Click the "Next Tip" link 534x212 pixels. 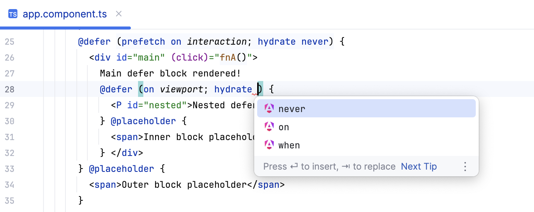pyautogui.click(x=419, y=167)
